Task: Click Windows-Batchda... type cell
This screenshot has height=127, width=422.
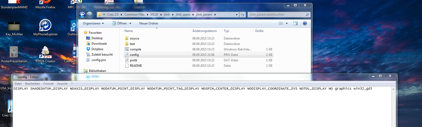Action: (x=238, y=49)
